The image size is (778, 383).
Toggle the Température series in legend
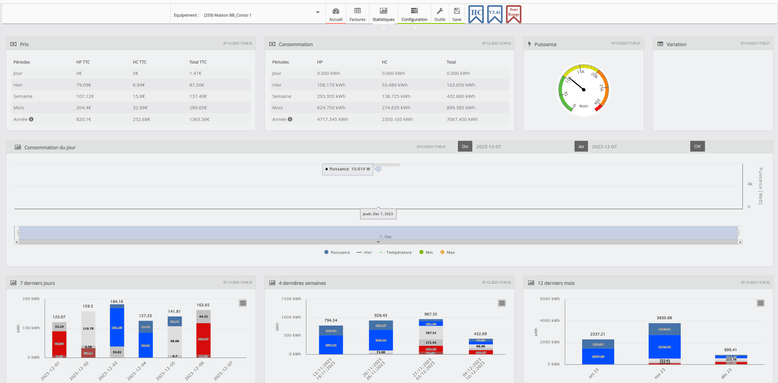396,252
